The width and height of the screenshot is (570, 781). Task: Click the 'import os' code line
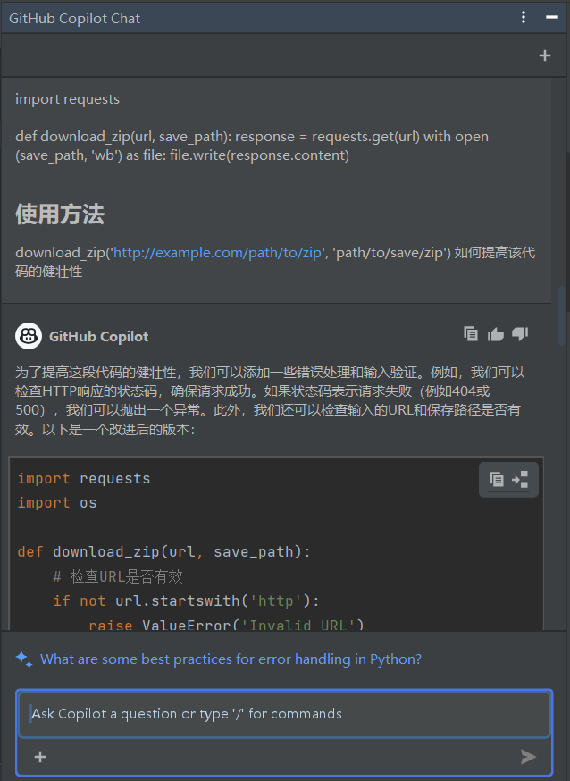pos(57,502)
